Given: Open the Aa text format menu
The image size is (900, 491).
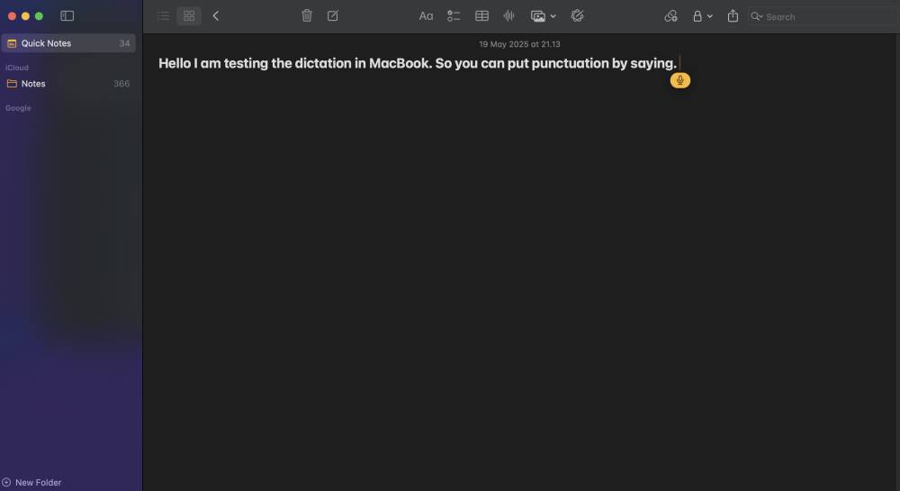Looking at the screenshot, I should 426,16.
